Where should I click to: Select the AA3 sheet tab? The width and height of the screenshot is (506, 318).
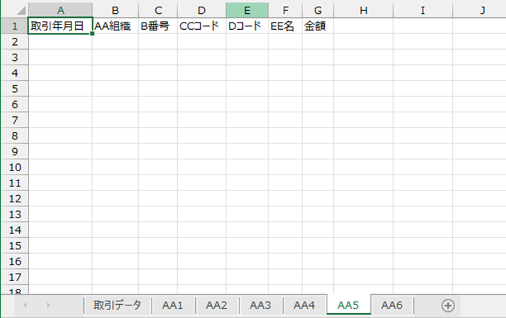pos(261,305)
